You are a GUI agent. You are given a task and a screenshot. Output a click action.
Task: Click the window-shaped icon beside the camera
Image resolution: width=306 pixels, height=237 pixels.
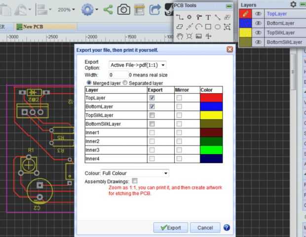coord(139,9)
